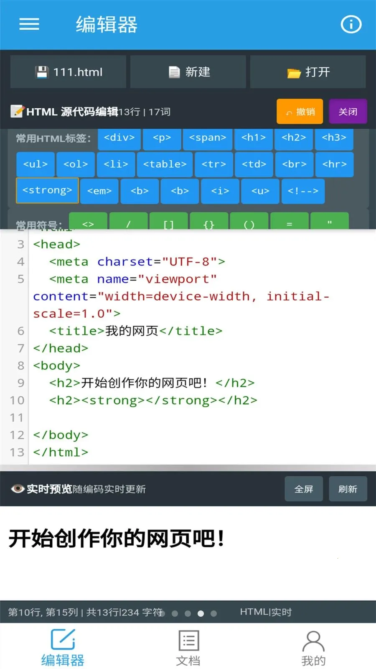
Task: Refresh the live preview with 刷新
Action: coord(348,489)
